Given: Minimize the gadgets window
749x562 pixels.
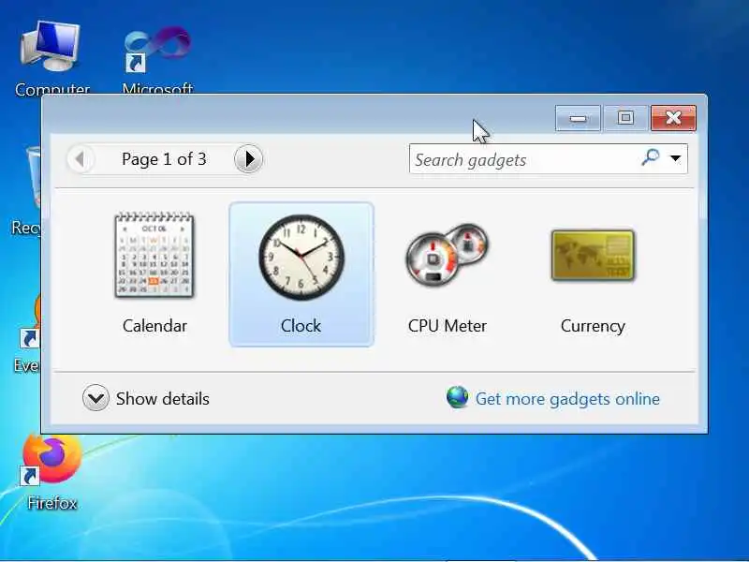Looking at the screenshot, I should coord(578,118).
